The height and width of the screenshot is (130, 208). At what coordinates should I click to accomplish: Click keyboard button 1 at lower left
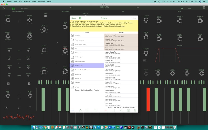[x=8, y=84]
